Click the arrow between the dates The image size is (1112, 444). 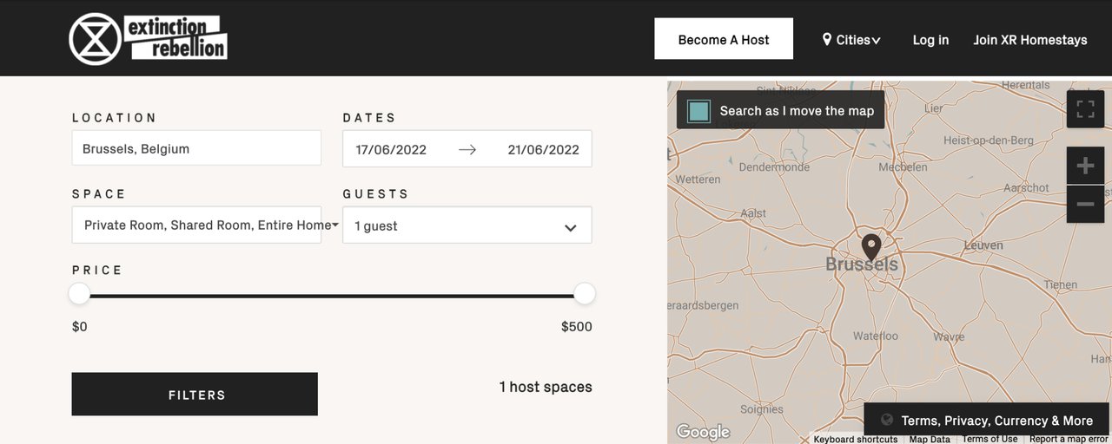point(467,149)
